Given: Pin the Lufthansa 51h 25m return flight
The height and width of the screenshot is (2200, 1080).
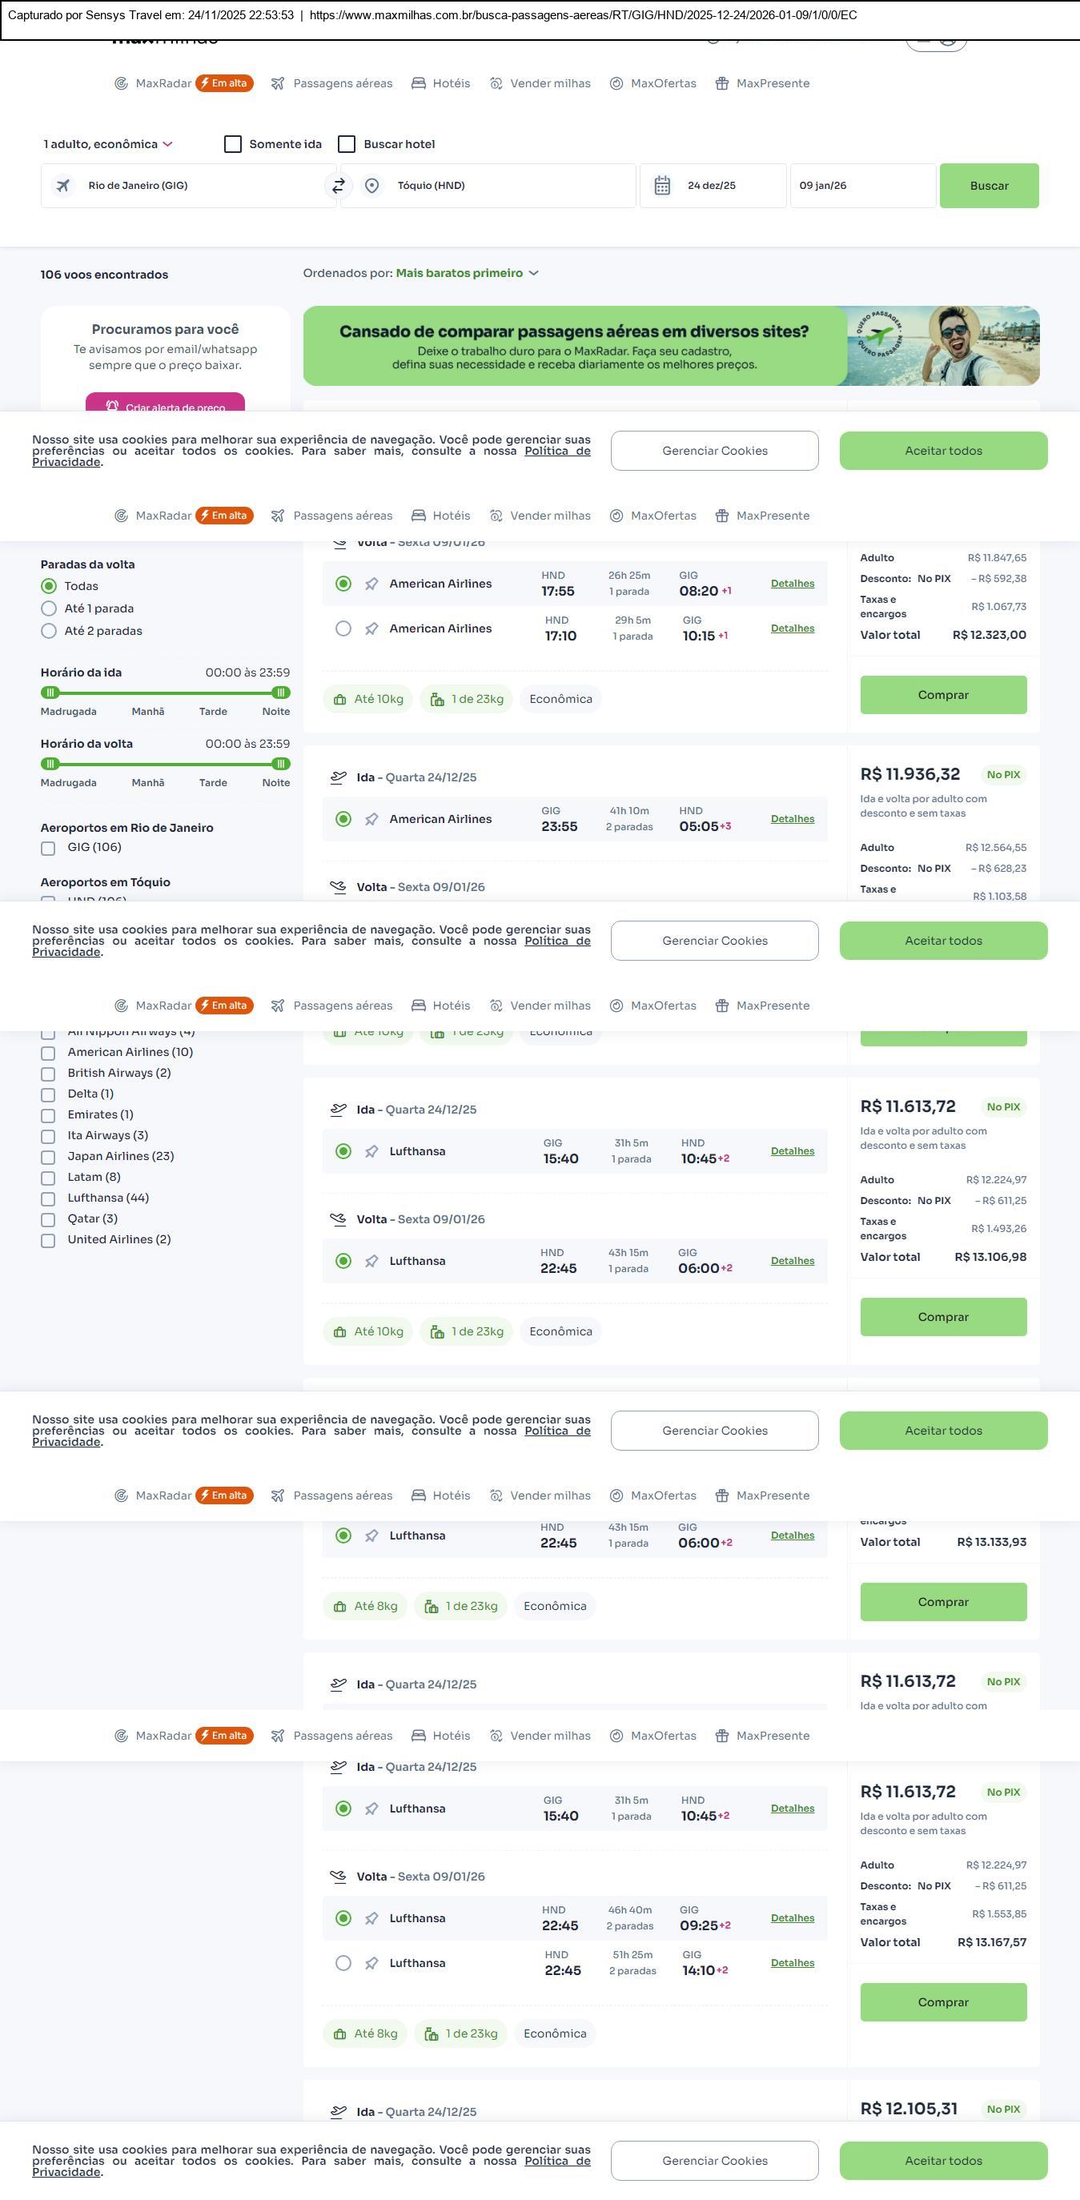Looking at the screenshot, I should point(371,1964).
